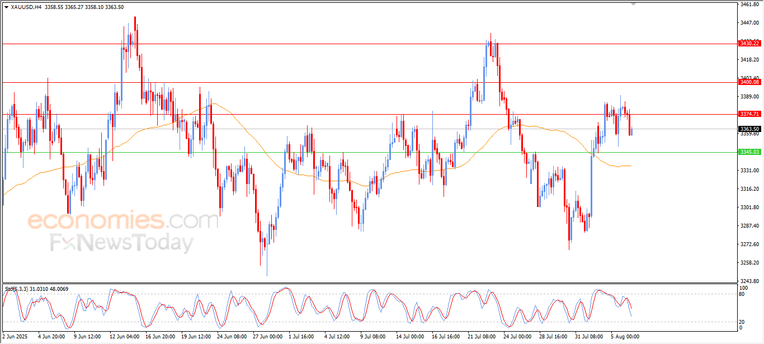Image resolution: width=764 pixels, height=344 pixels.
Task: Click the 19 Jun 12:00 time label
Action: pyautogui.click(x=196, y=337)
